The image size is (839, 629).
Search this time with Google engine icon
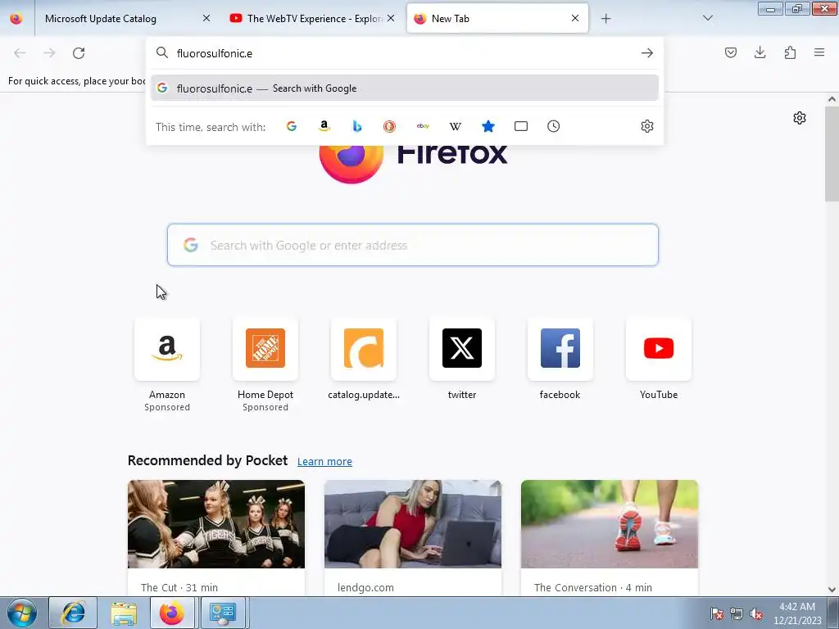[x=292, y=126]
